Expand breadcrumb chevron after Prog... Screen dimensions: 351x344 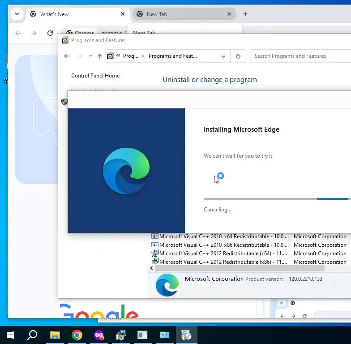pos(143,56)
